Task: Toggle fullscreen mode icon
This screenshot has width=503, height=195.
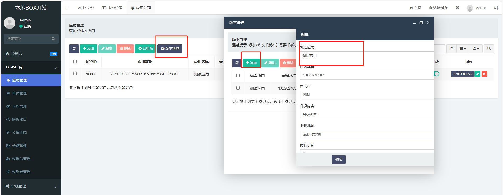Action: pos(457,8)
